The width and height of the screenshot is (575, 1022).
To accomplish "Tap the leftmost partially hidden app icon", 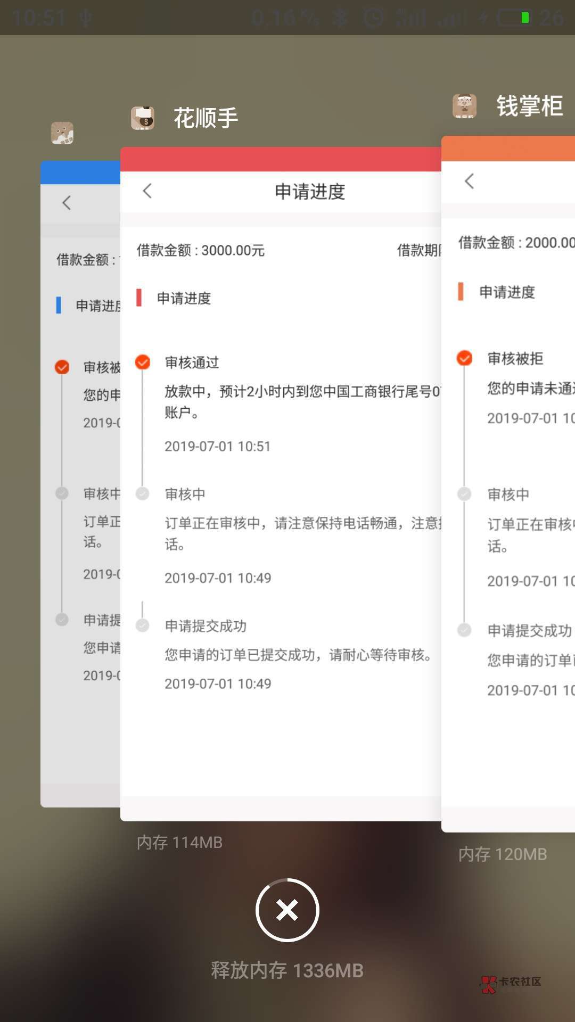I will pos(62,133).
